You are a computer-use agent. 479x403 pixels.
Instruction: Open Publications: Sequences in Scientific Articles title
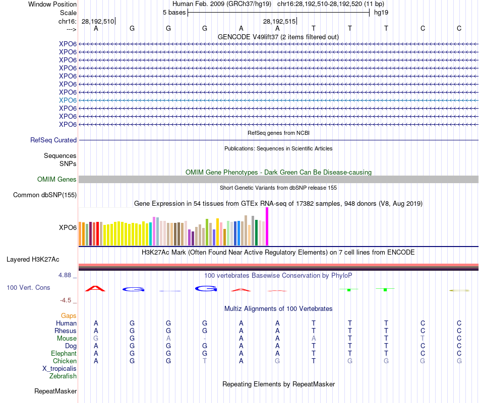click(x=278, y=148)
